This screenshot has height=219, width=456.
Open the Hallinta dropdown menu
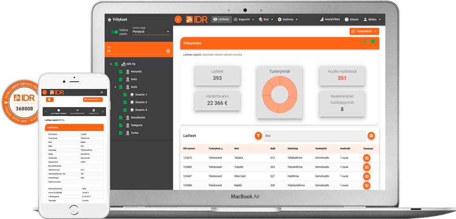[x=288, y=19]
